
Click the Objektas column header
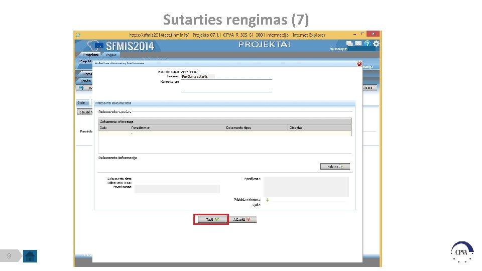tap(319, 127)
